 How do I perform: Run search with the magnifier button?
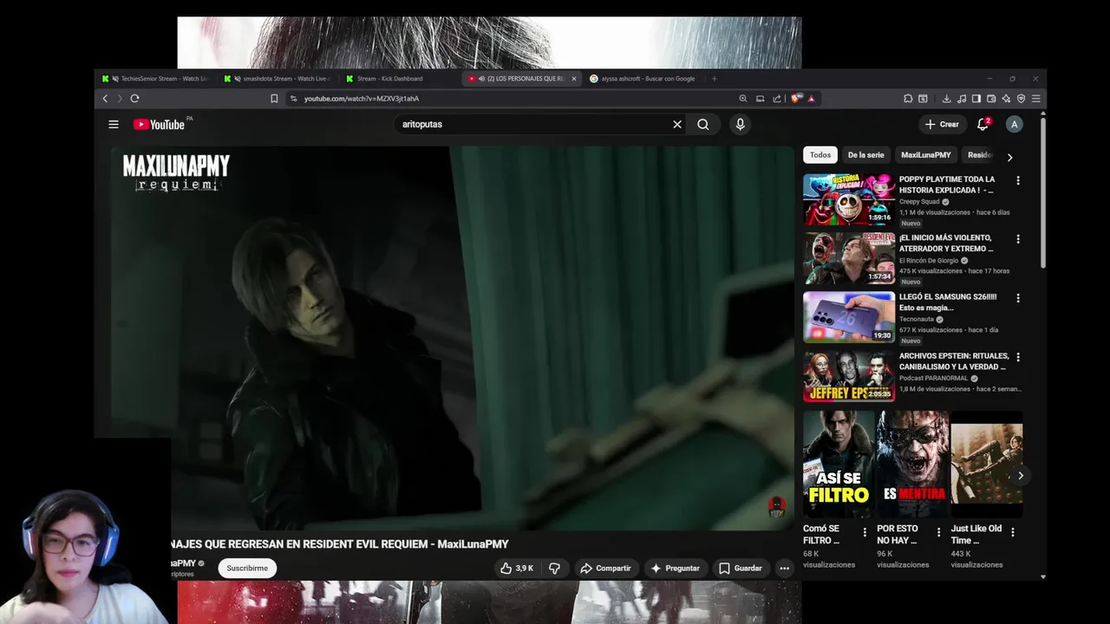[x=703, y=124]
